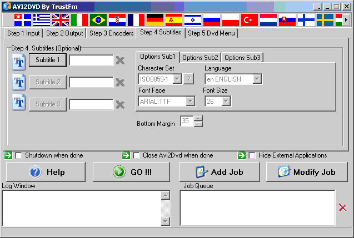354x238 pixels.
Task: Delete job with the red X icon
Action: [x=343, y=208]
